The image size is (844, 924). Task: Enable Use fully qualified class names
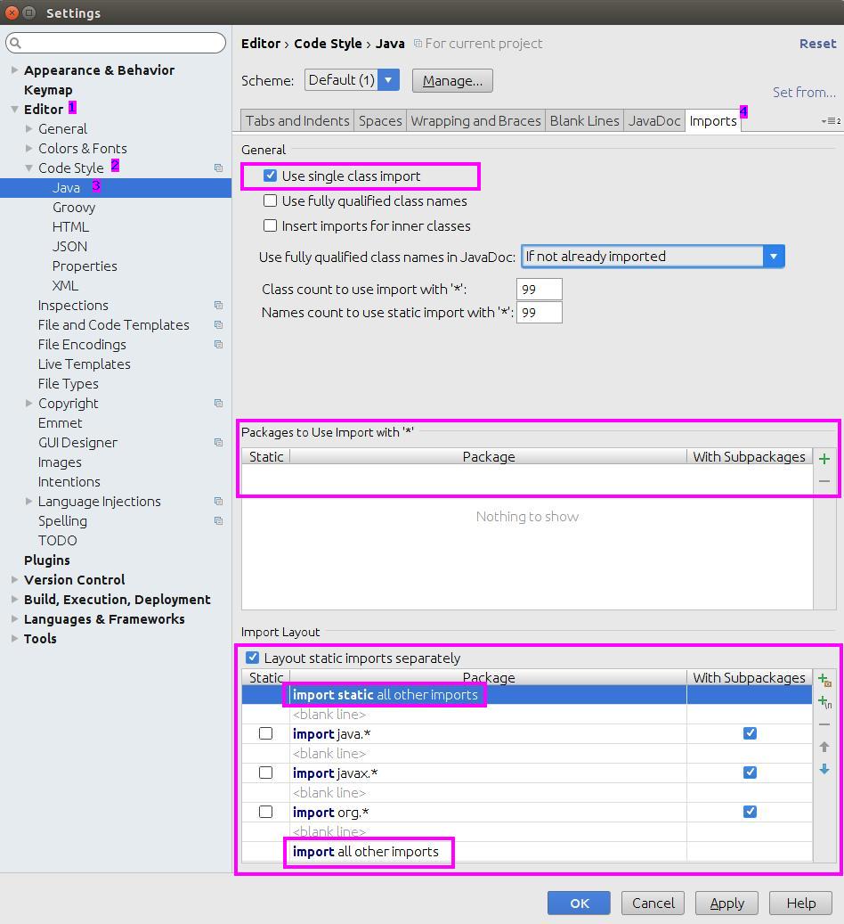pyautogui.click(x=270, y=201)
